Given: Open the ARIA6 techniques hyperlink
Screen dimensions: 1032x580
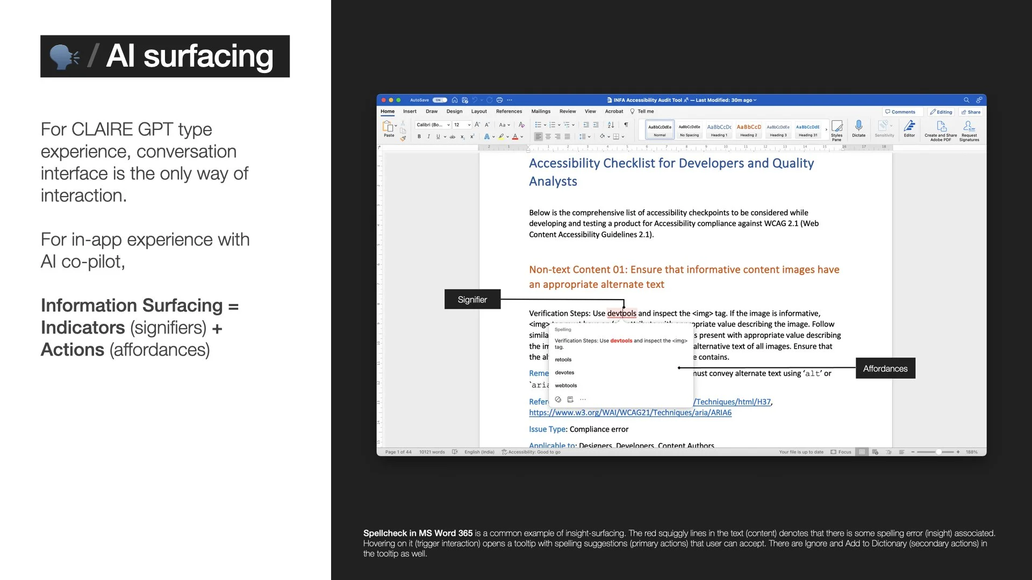Looking at the screenshot, I should [x=630, y=412].
